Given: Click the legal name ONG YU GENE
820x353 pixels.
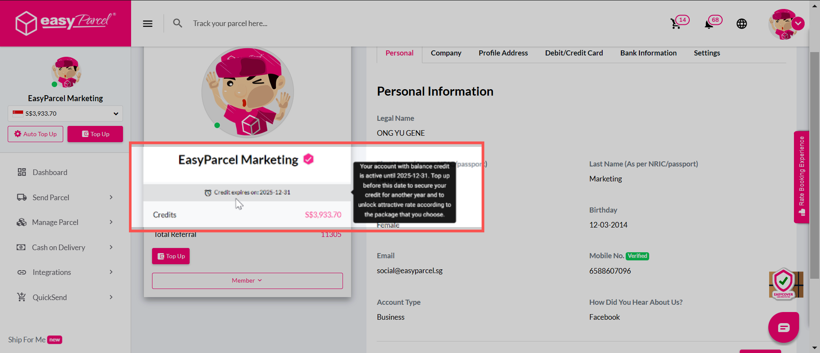Looking at the screenshot, I should point(401,133).
